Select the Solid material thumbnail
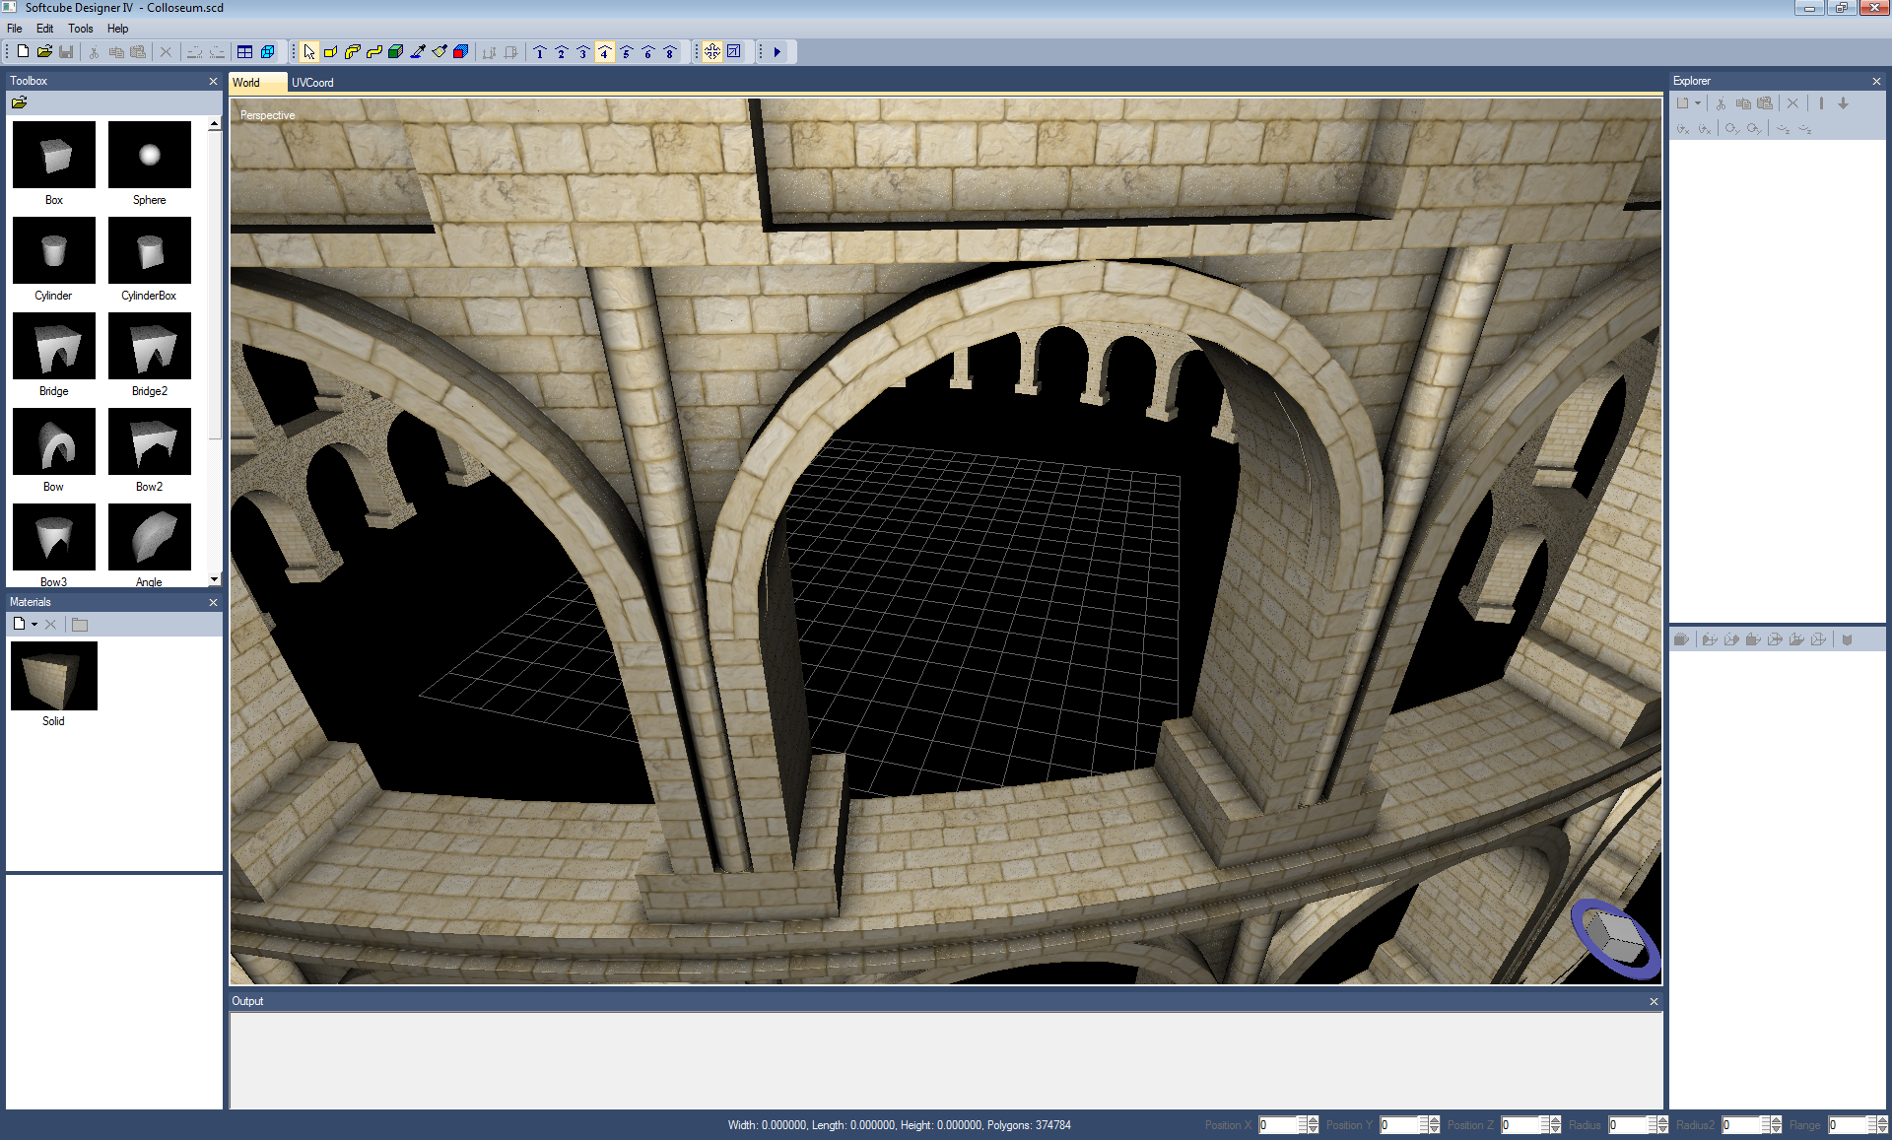Viewport: 1892px width, 1140px height. (54, 676)
